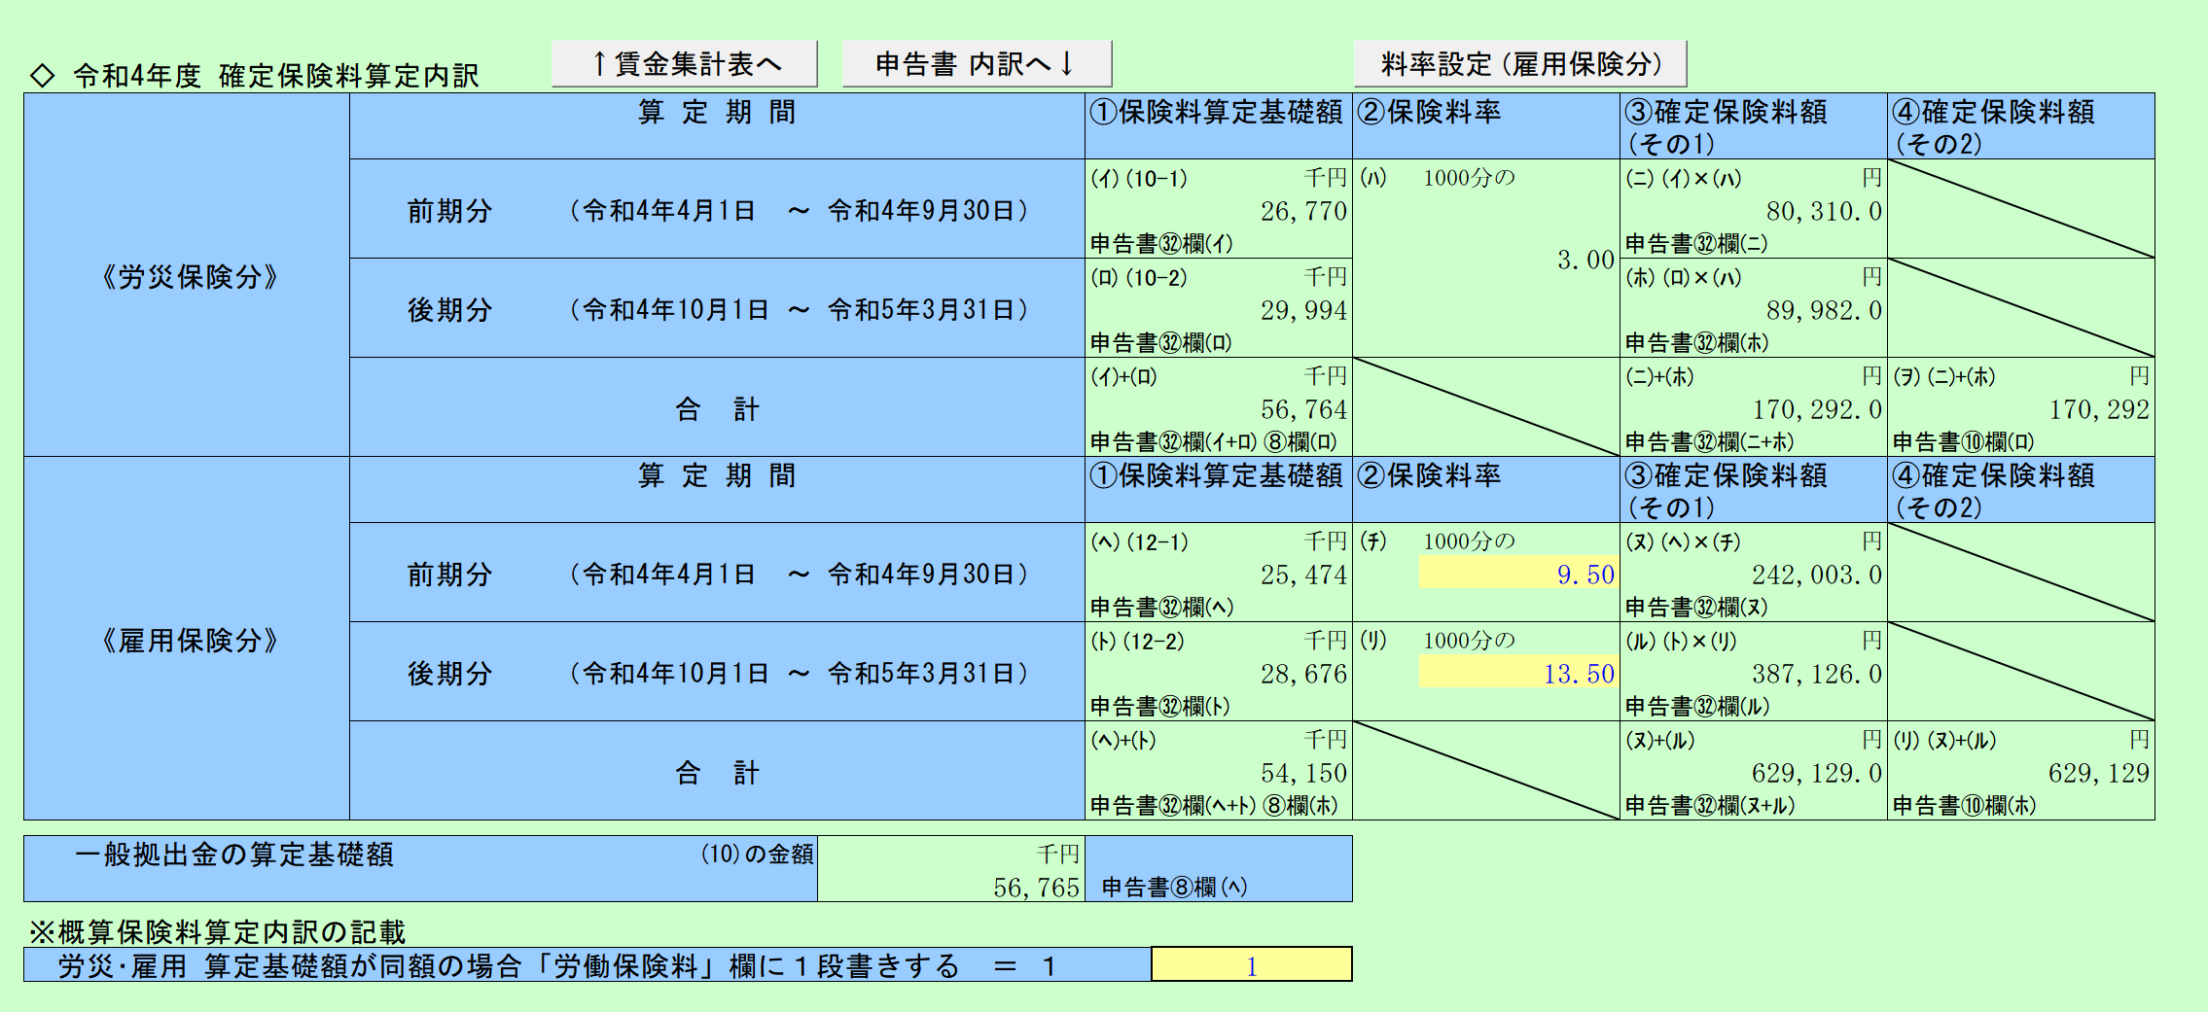Click the 54,150 雇用 total base amount
Image resolution: width=2208 pixels, height=1012 pixels.
1303,773
